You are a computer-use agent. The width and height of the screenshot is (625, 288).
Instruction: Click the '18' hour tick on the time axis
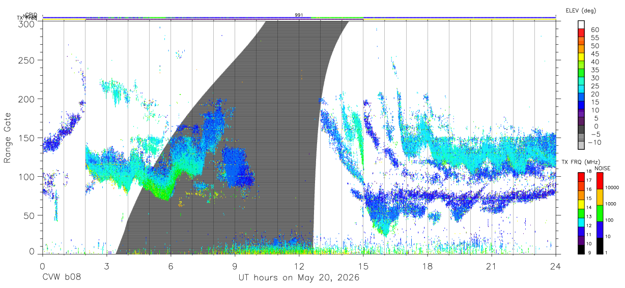(428, 266)
